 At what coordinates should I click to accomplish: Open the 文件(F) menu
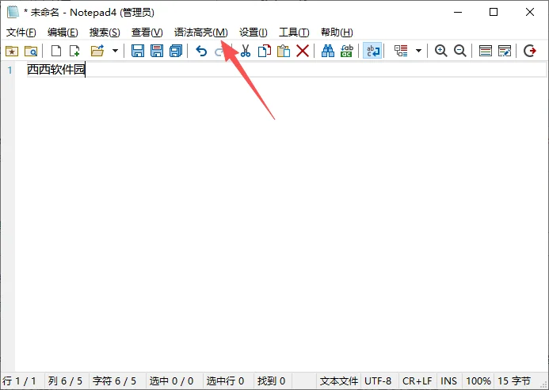pos(21,32)
